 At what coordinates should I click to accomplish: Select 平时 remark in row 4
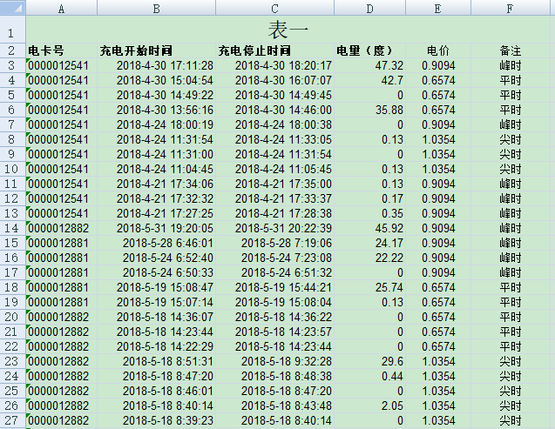(510, 80)
